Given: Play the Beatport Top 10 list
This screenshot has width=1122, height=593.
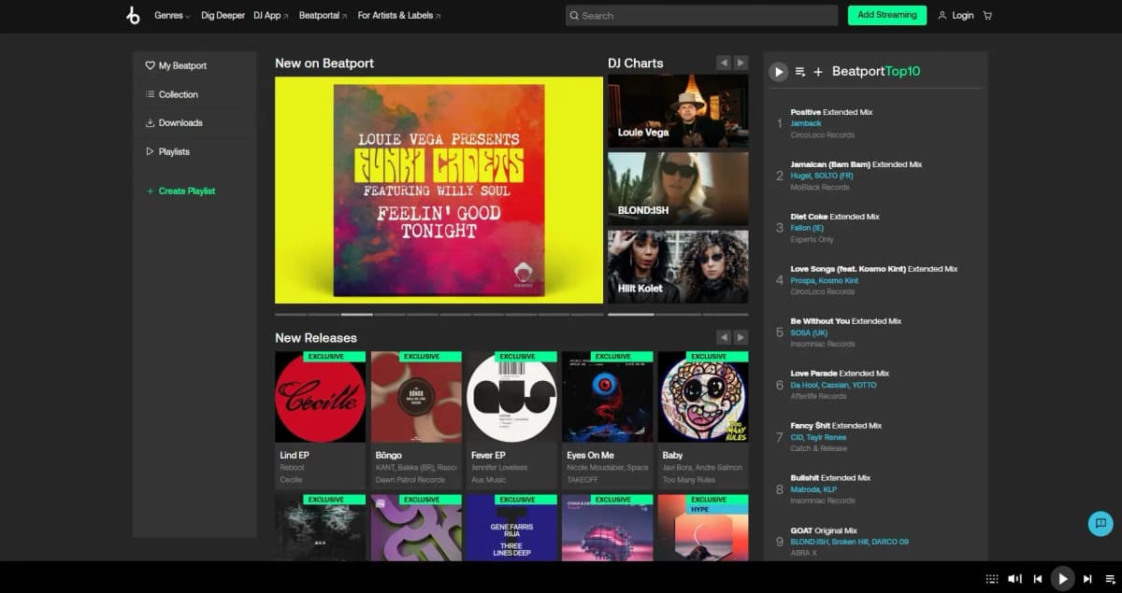Looking at the screenshot, I should tap(778, 72).
